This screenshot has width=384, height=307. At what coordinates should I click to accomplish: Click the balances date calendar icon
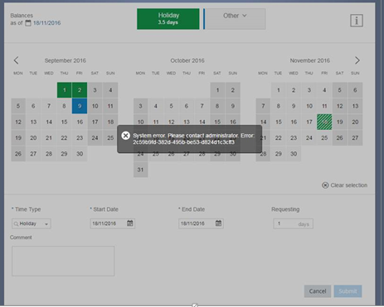coord(28,23)
